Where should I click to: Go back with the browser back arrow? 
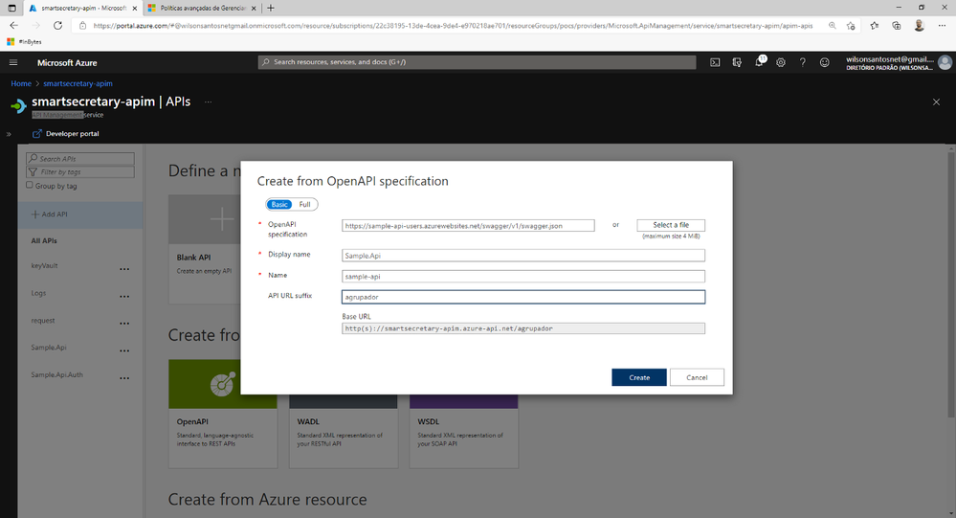[14, 26]
